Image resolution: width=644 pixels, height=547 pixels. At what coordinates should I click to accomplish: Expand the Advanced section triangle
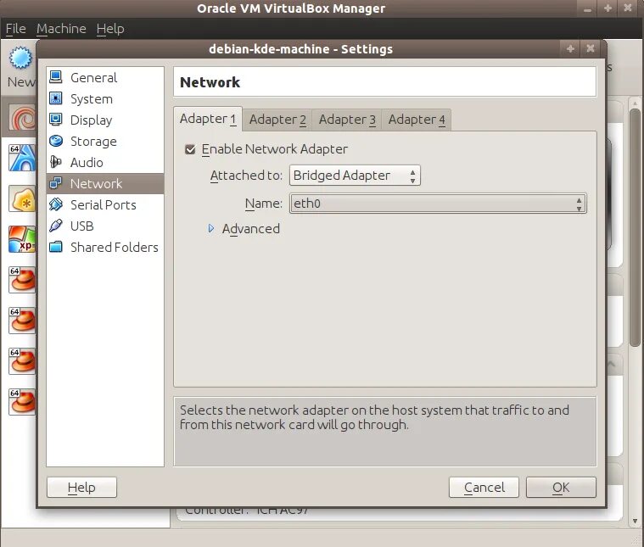[x=211, y=228]
